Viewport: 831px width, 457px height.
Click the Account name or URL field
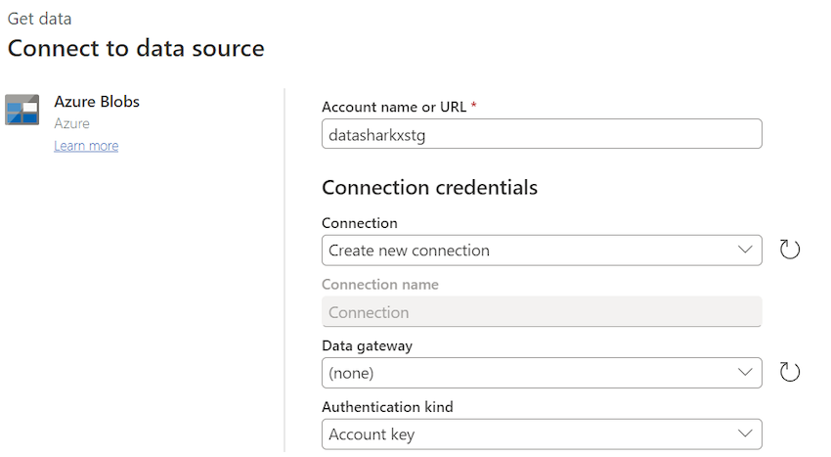coord(542,134)
